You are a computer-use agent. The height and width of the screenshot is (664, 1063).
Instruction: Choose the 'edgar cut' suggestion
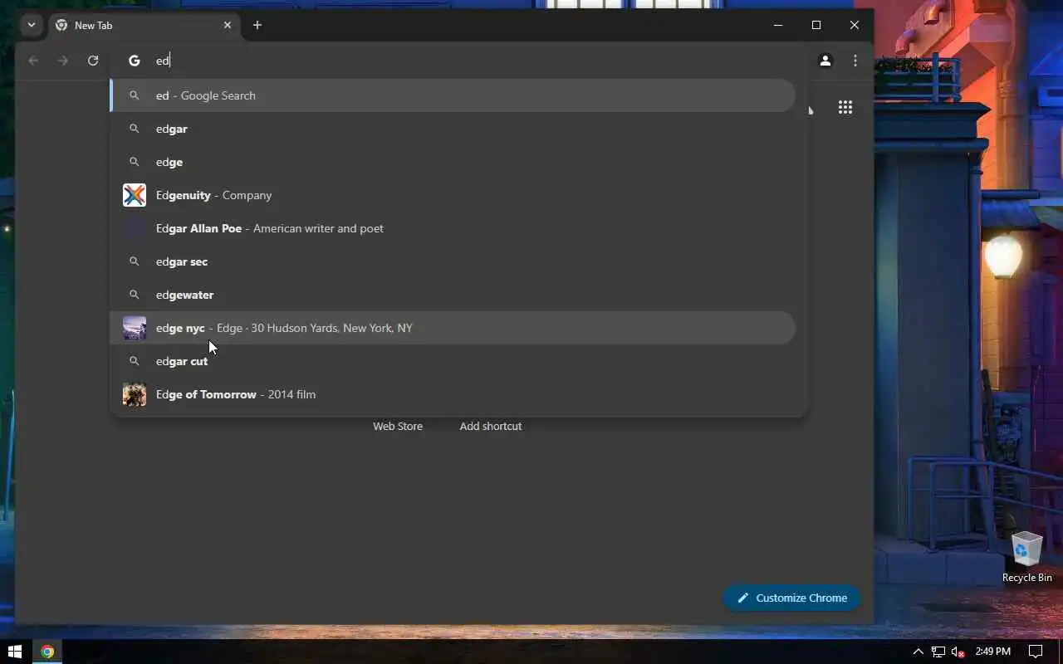tap(453, 361)
